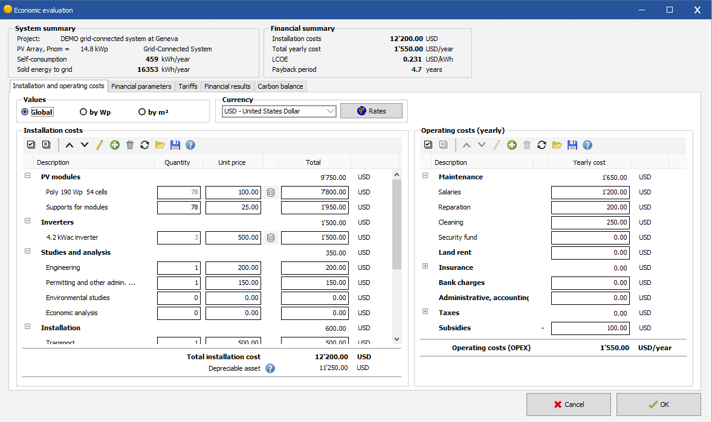The width and height of the screenshot is (712, 422).
Task: Expand the Taxes group
Action: [x=425, y=312]
